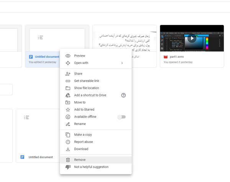Toggle the Available offline switch

click(122, 117)
